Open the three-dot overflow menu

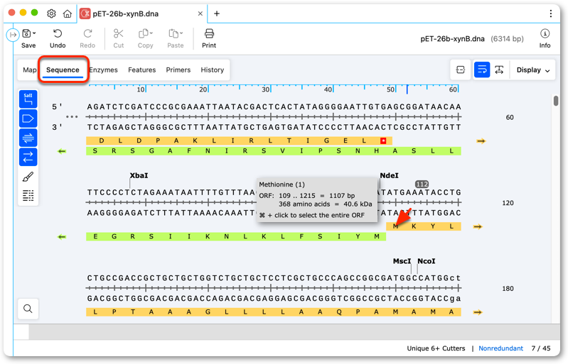pyautogui.click(x=551, y=13)
